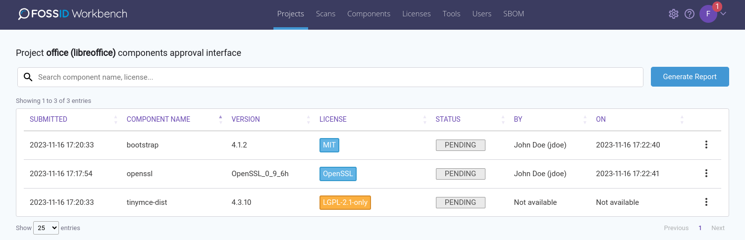Screen dimensions: 745x240
Task: Click the tinymce-dist component name
Action: (147, 202)
